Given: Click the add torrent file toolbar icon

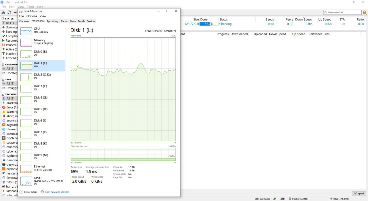Looking at the screenshot, I should pyautogui.click(x=9, y=12).
